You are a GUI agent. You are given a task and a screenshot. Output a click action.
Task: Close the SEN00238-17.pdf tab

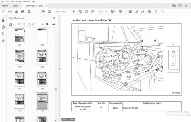click(x=46, y=6)
